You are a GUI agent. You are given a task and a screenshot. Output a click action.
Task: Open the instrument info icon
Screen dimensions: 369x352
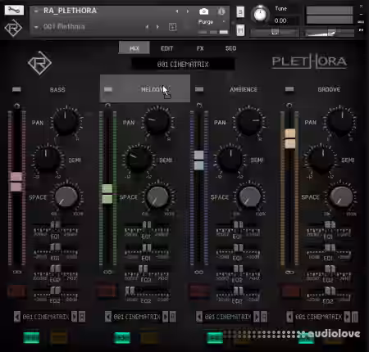point(221,11)
